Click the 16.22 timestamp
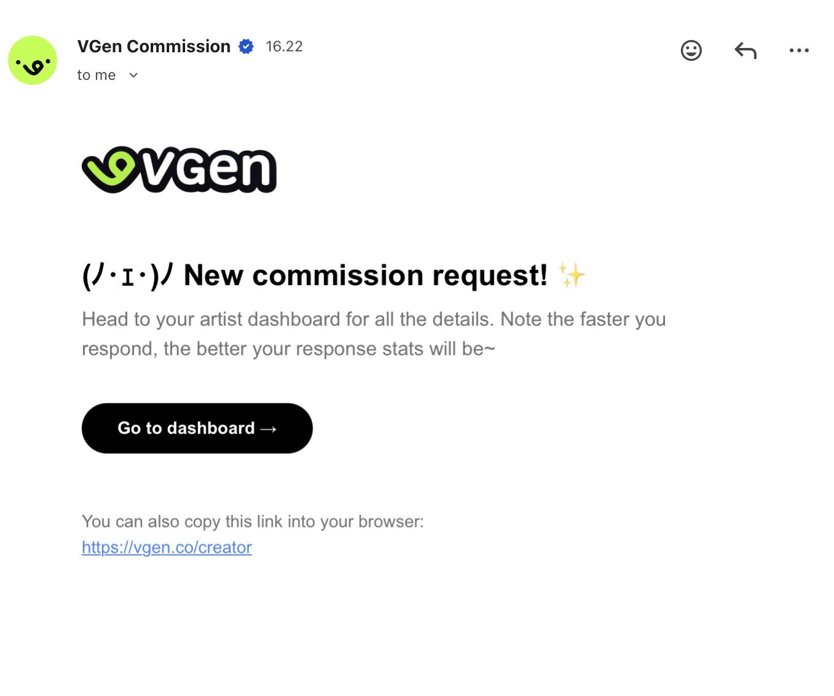Viewport: 834px width, 696px height. coord(284,47)
